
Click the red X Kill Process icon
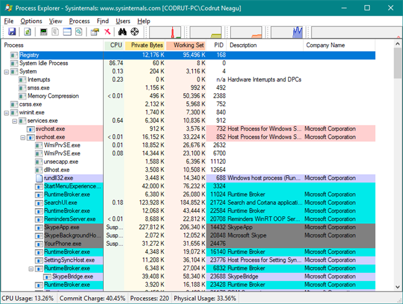point(108,32)
